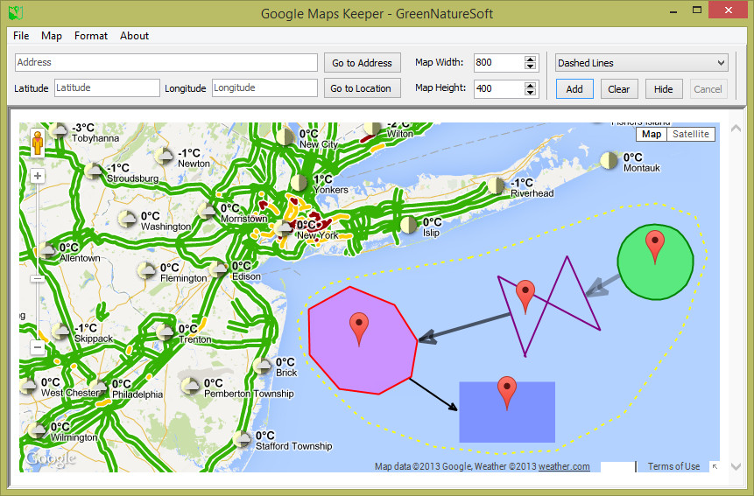Increase Map Width with up arrow

point(530,59)
